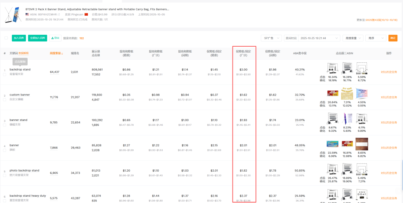
Task: Expand the 降序 sort order dropdown
Action: click(x=375, y=38)
